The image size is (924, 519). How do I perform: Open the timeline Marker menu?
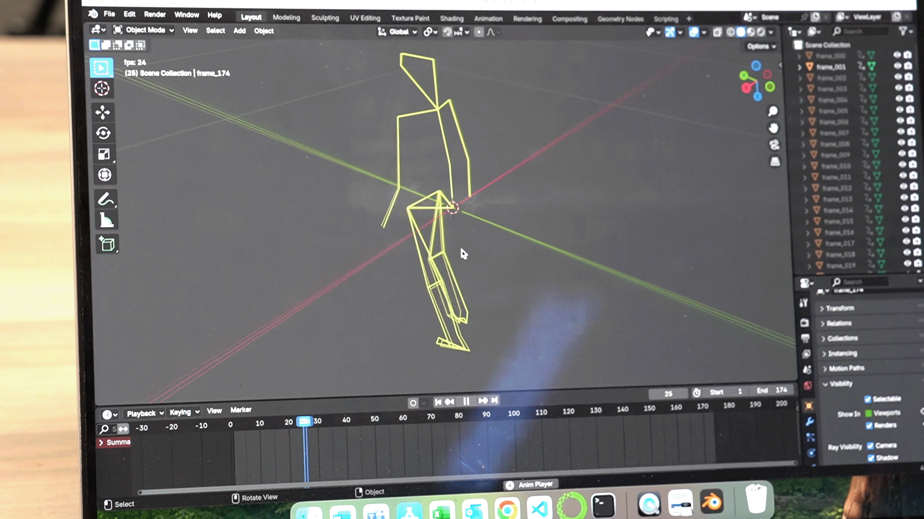coord(241,410)
